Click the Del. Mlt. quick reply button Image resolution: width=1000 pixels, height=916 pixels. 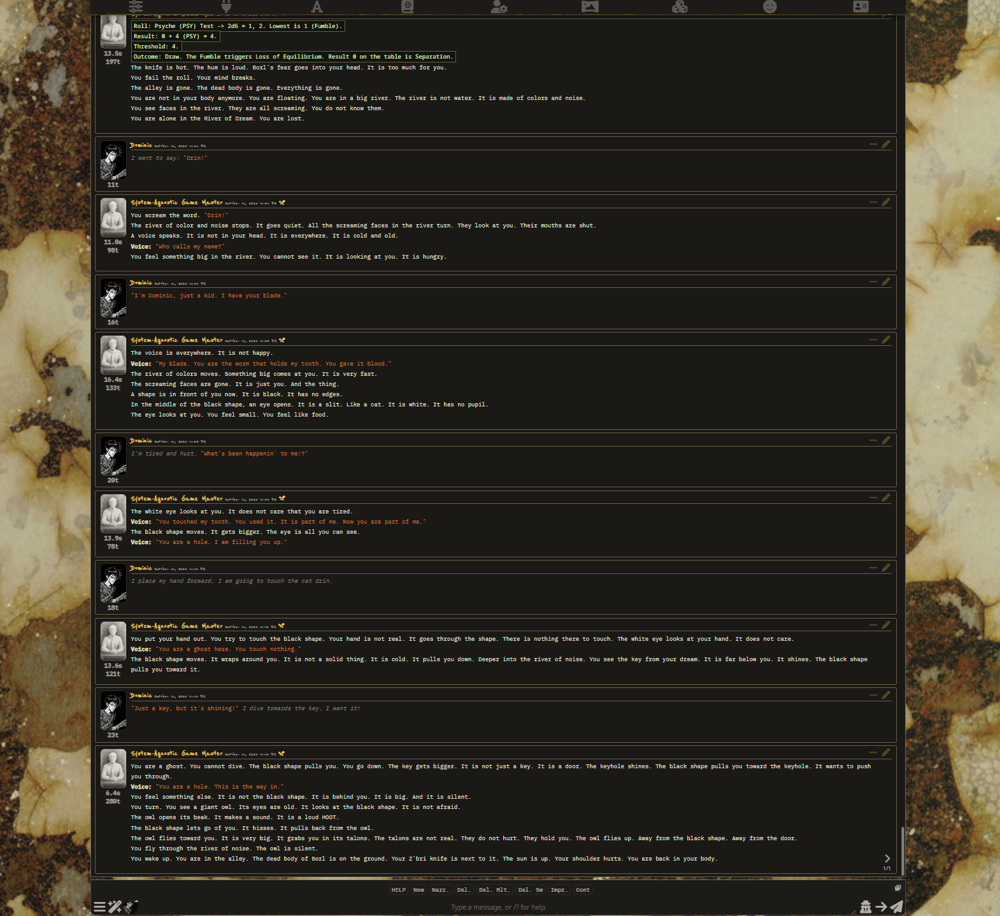click(x=494, y=890)
